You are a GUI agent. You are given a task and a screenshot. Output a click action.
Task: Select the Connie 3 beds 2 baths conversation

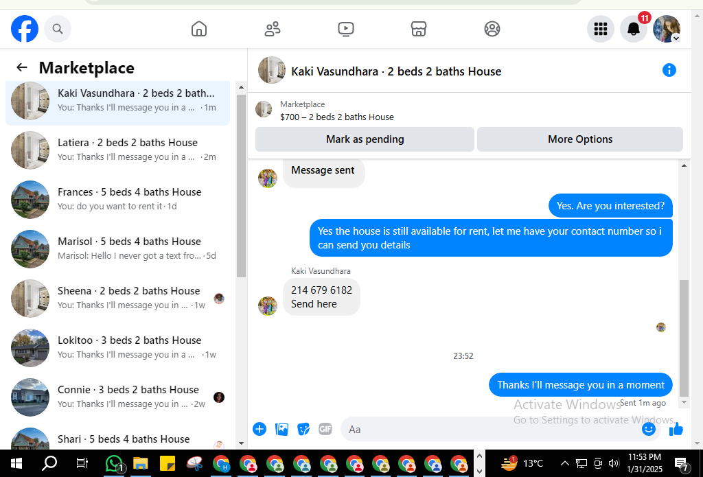click(117, 397)
